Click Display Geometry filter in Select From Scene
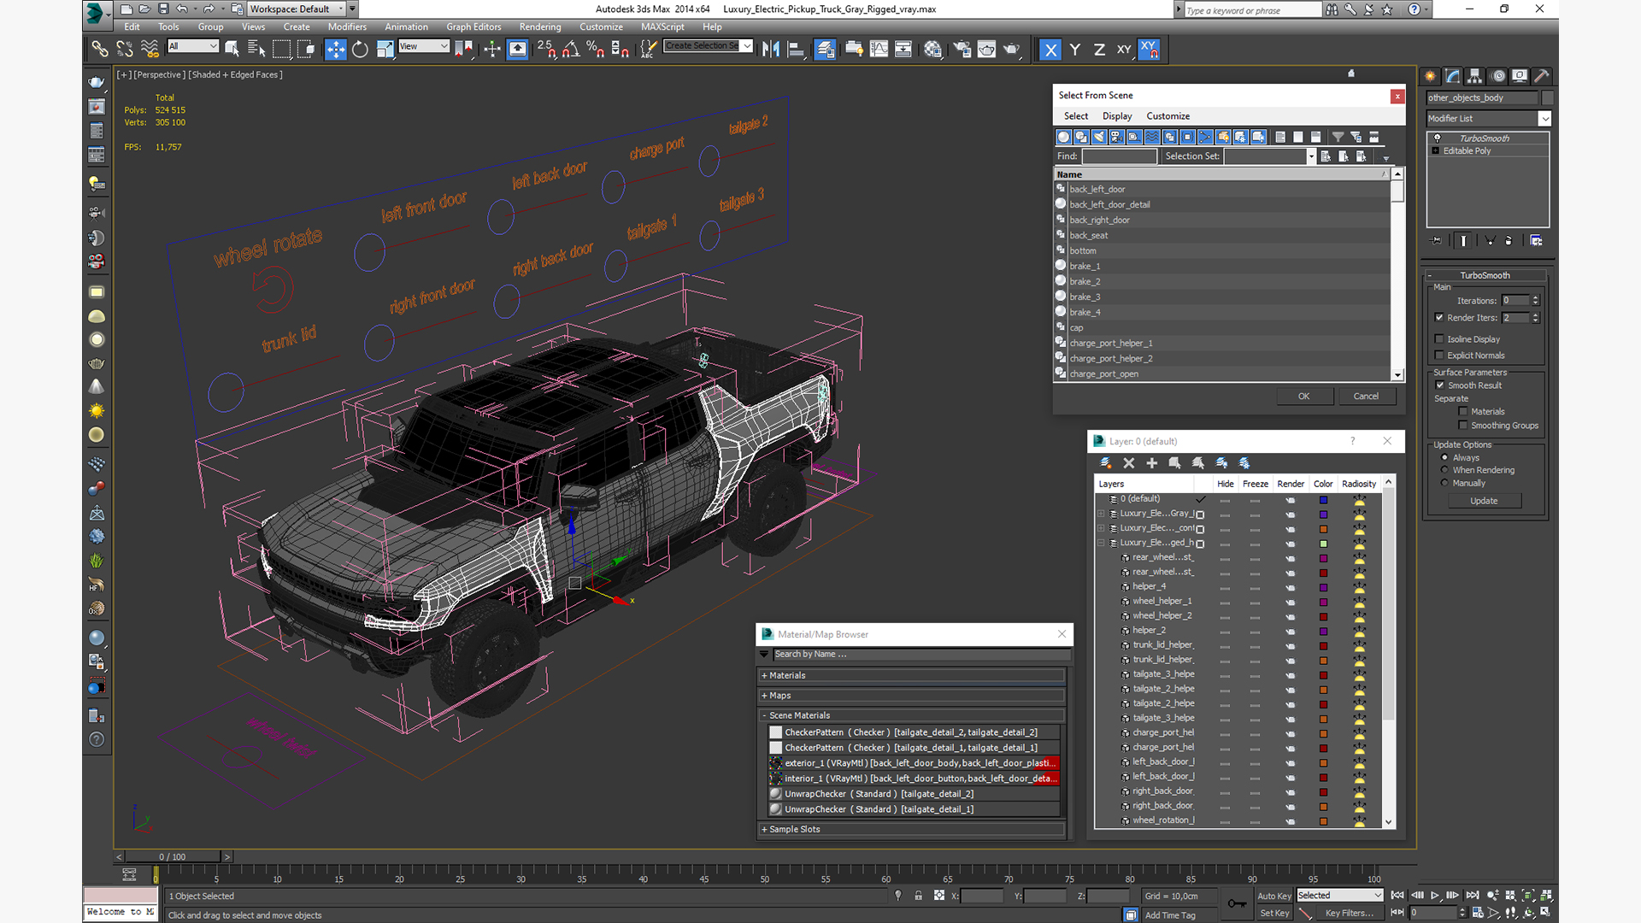 [x=1064, y=137]
